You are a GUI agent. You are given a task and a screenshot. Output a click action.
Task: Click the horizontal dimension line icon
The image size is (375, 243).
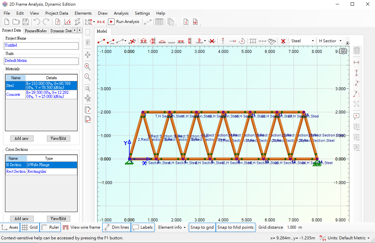(356, 62)
